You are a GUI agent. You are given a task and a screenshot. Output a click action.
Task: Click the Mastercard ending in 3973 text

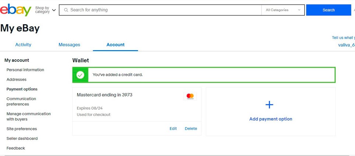point(105,95)
